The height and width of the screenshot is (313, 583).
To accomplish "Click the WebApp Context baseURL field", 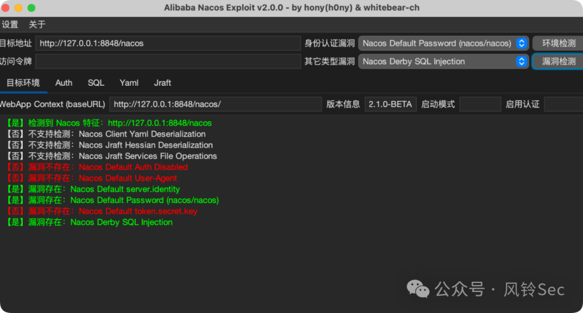I will [x=215, y=104].
